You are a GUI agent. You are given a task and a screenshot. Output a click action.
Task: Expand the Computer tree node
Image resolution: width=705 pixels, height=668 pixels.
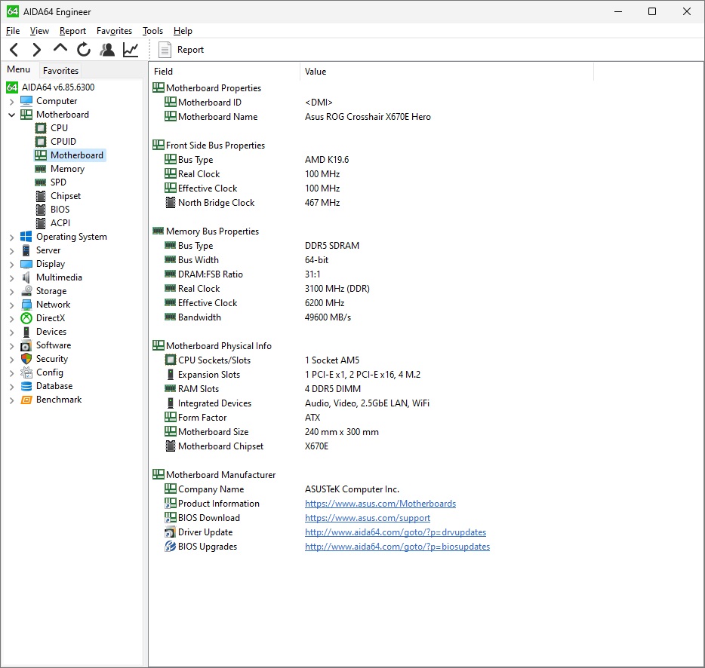tap(11, 102)
